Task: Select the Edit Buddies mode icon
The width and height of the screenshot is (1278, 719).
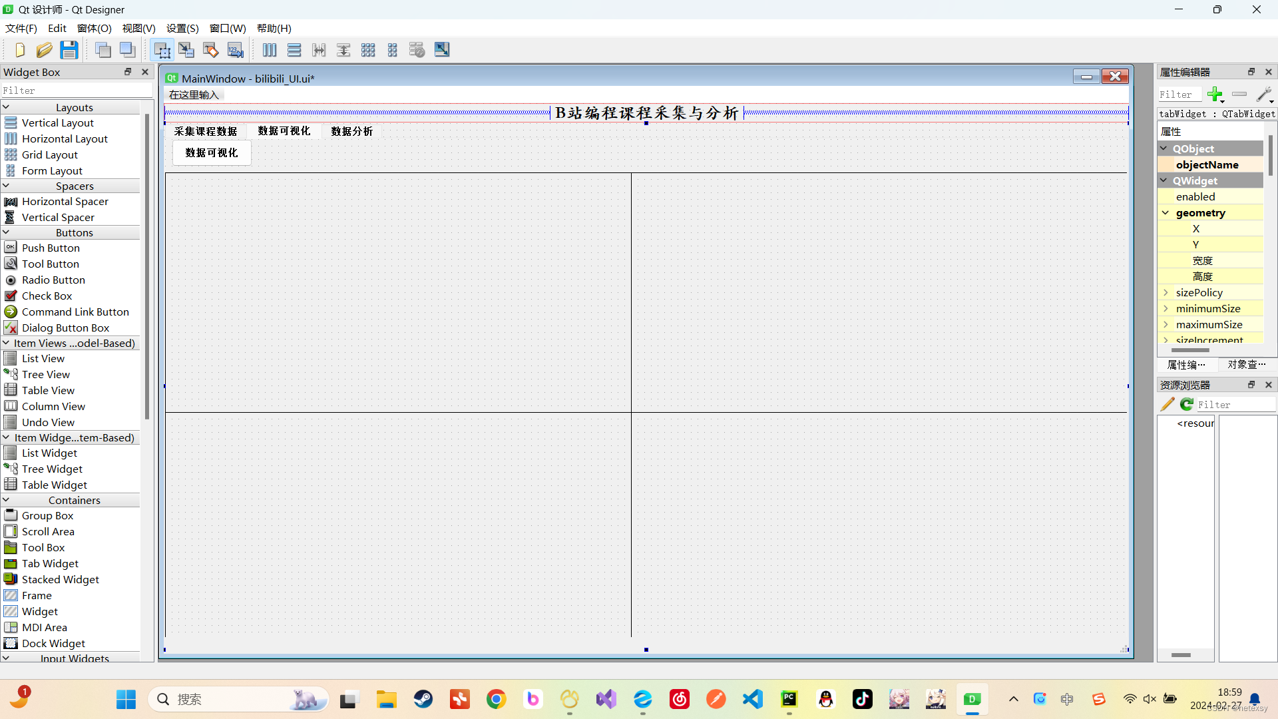Action: [211, 50]
